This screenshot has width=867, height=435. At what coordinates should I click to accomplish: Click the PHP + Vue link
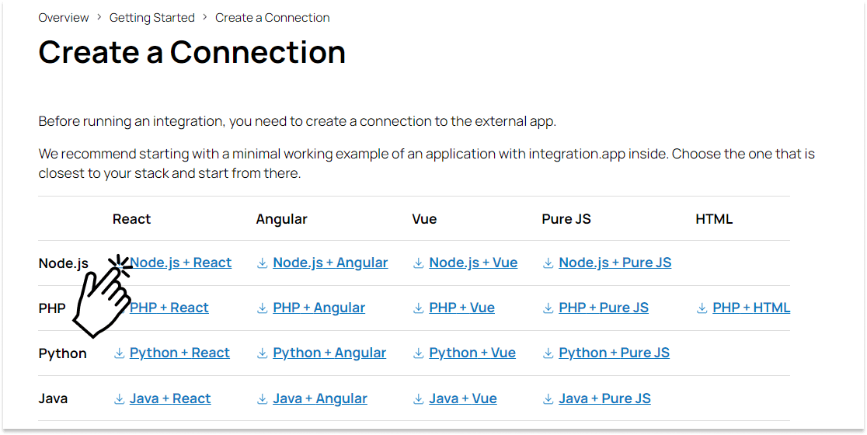(461, 308)
